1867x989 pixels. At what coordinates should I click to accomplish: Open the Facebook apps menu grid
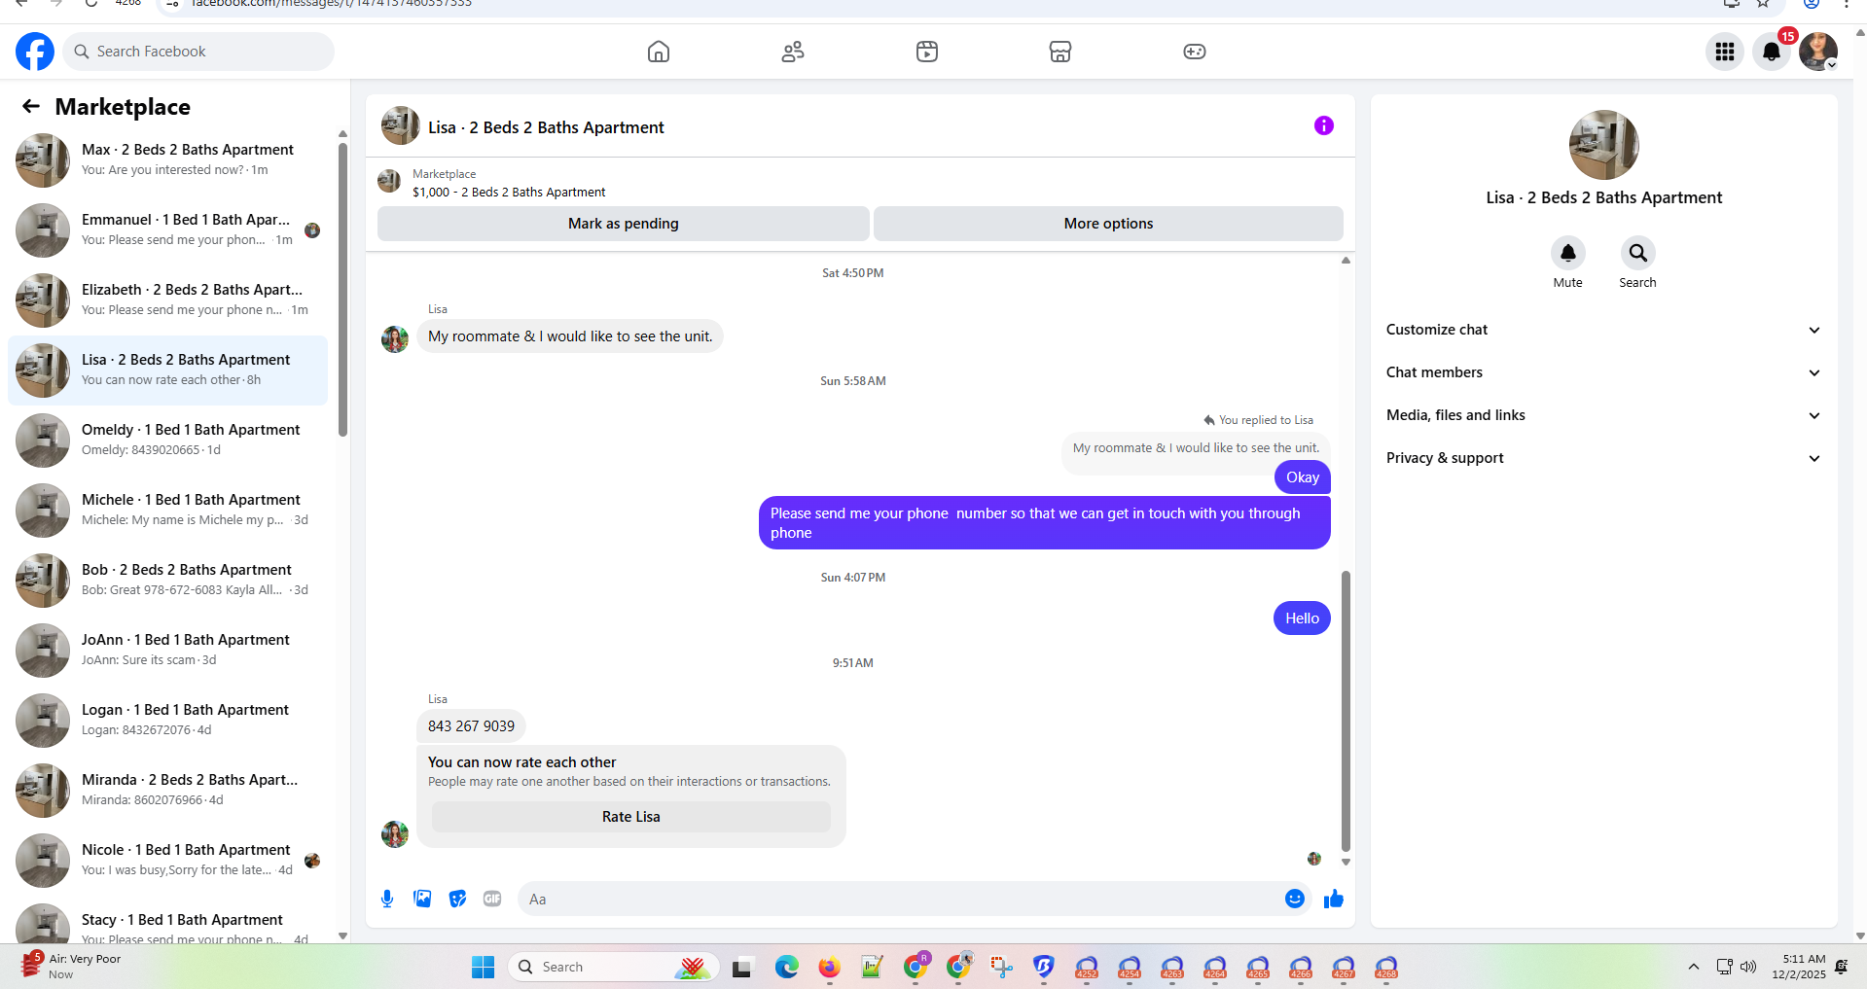tap(1725, 52)
